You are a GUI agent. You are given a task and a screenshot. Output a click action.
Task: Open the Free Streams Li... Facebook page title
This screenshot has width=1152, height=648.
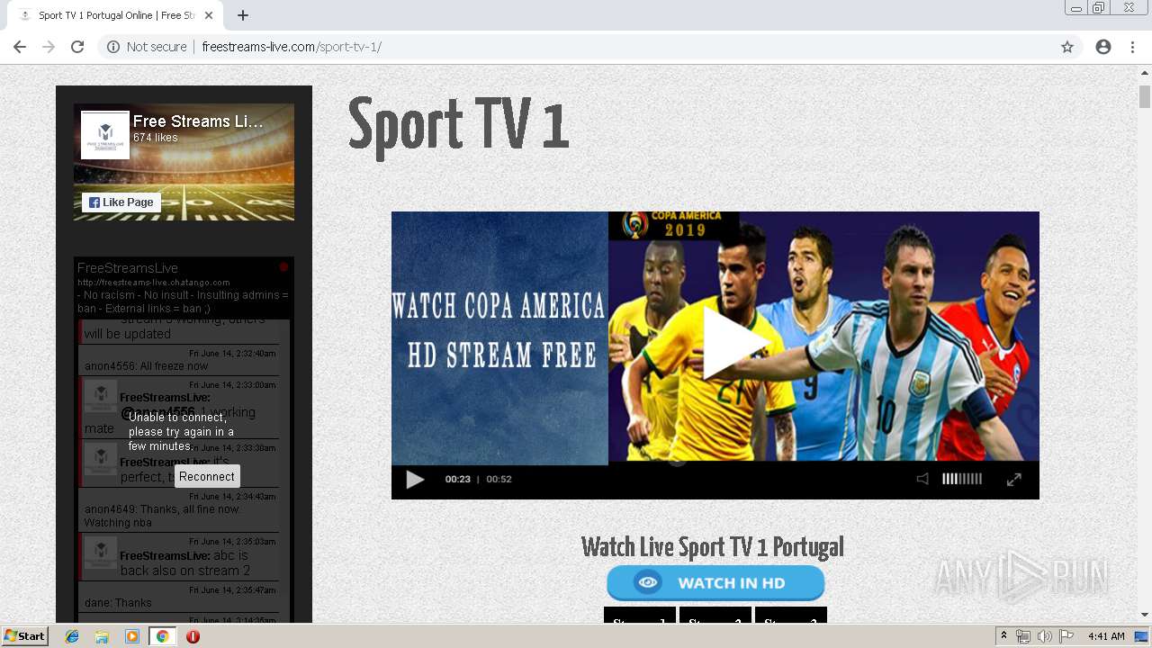(x=198, y=121)
